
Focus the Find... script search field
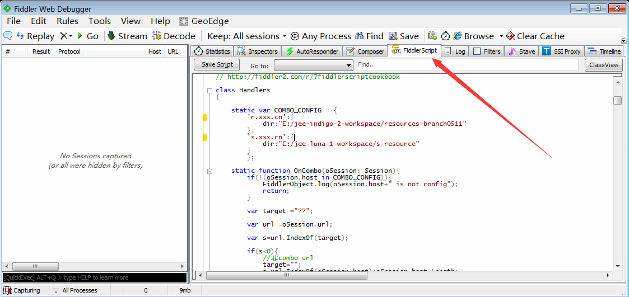pyautogui.click(x=468, y=64)
